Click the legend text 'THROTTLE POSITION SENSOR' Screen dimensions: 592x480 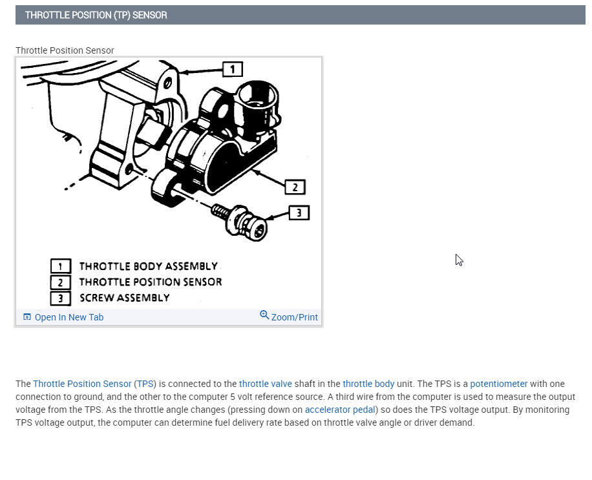[x=151, y=282]
